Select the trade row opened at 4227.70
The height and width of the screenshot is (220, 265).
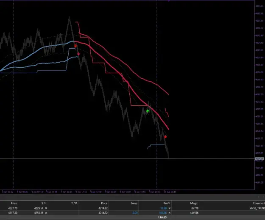(x=132, y=209)
